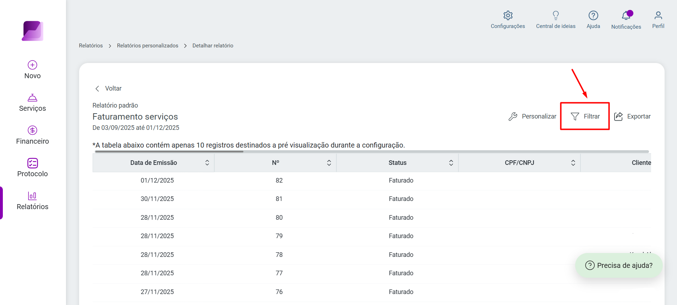
Task: Sort by CPF/CNPJ column arrows
Action: pyautogui.click(x=573, y=163)
